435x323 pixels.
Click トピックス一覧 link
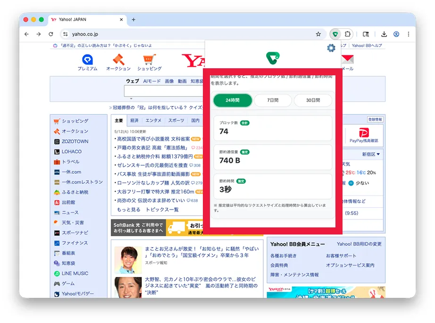pos(162,210)
